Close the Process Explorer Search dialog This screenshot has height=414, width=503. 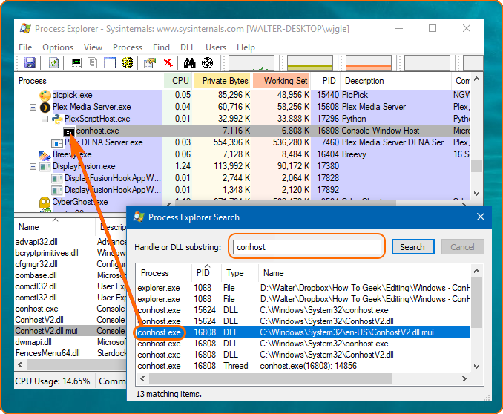click(x=480, y=217)
